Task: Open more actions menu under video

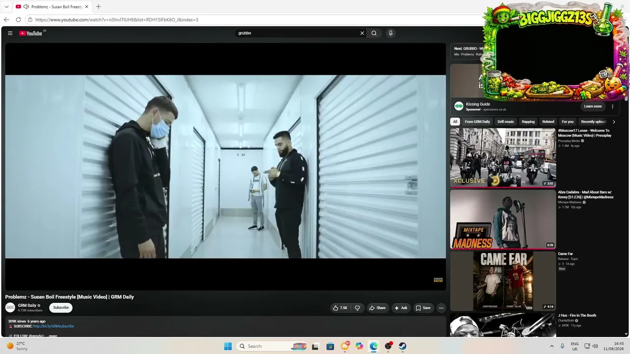Action: tap(441, 308)
